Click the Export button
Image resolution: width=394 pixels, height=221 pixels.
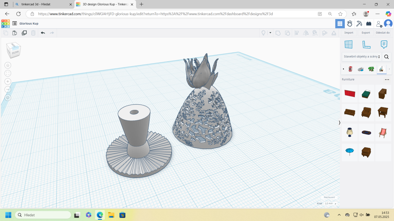366,33
